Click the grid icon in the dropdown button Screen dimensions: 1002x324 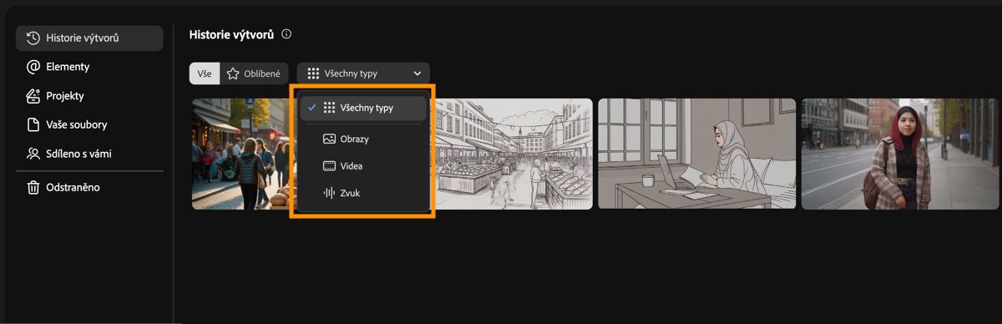313,73
